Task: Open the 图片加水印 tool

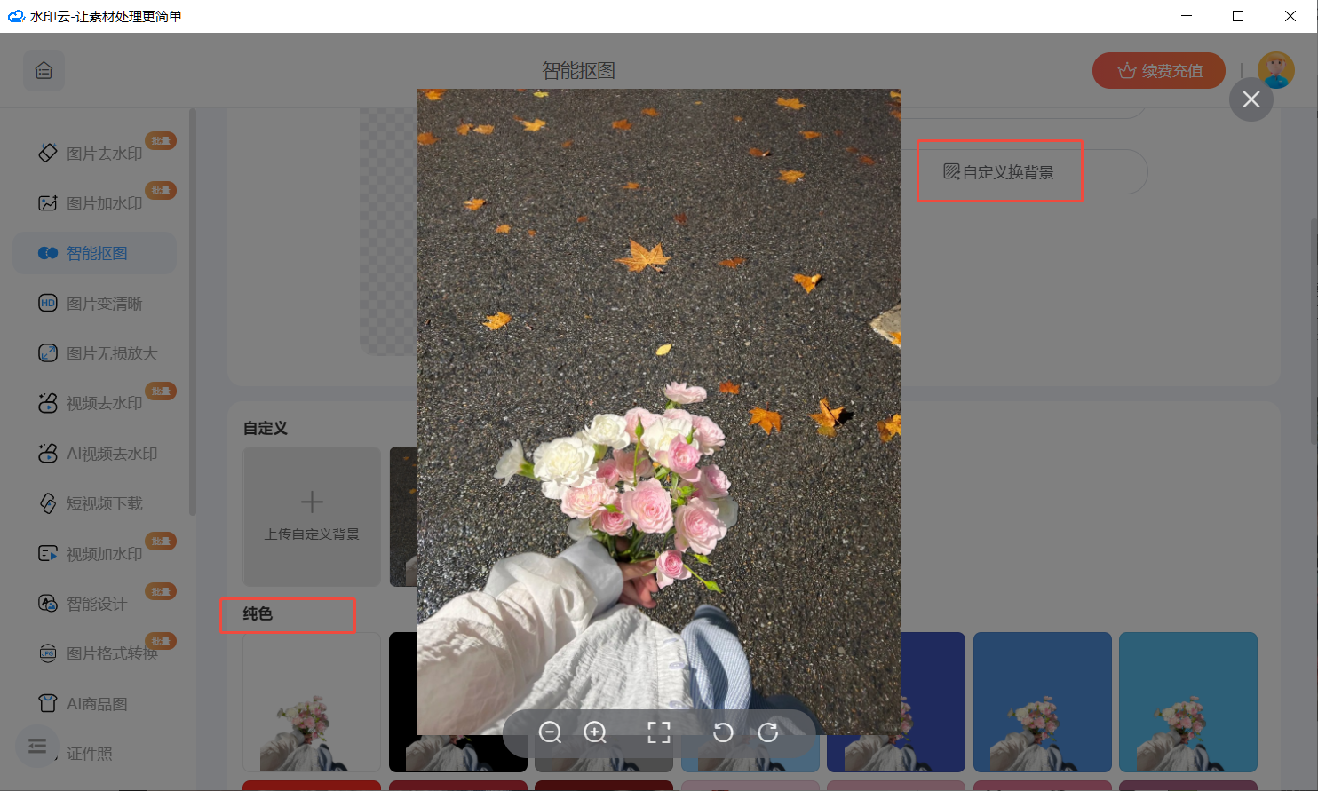Action: 93,202
